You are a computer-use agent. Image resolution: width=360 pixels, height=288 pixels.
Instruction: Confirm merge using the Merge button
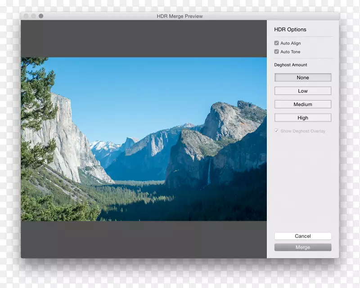click(x=302, y=247)
